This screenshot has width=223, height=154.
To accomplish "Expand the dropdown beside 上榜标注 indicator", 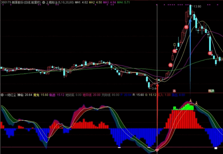I will click(x=44, y=2).
